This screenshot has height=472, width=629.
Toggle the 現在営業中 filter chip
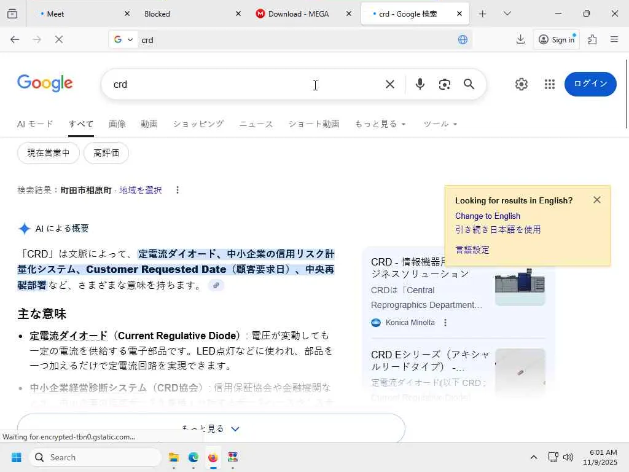pos(48,153)
